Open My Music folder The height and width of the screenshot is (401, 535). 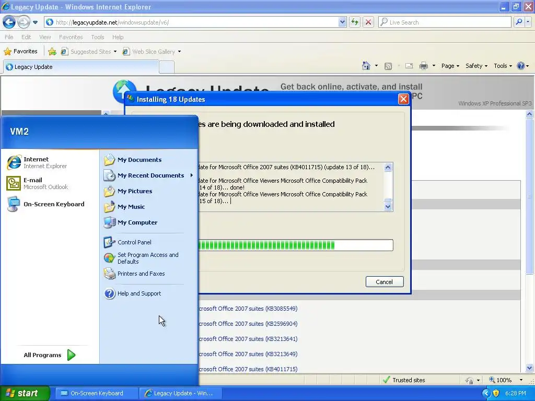coord(124,207)
